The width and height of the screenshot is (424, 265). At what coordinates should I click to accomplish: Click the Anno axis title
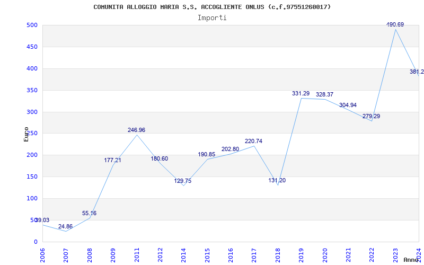(x=411, y=260)
